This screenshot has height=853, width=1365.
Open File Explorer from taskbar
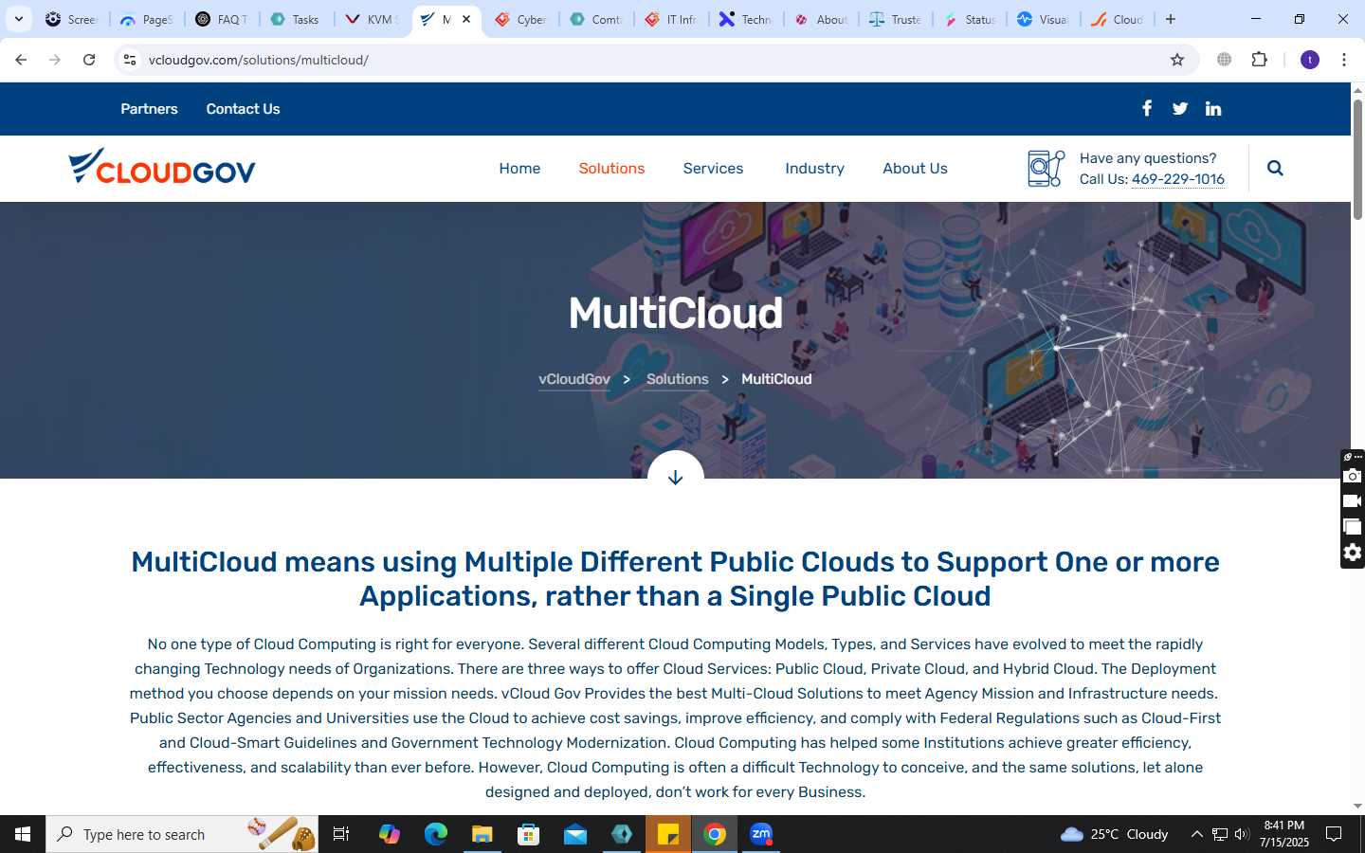click(482, 834)
